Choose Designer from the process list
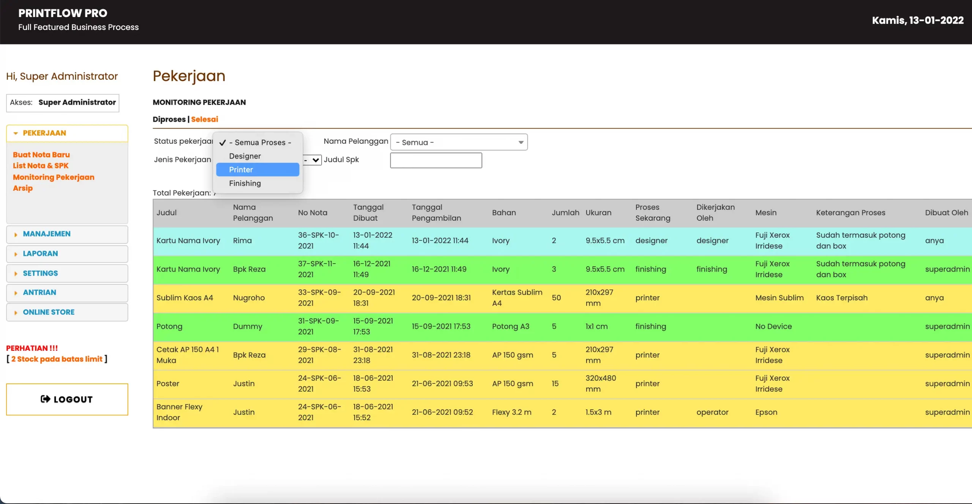The height and width of the screenshot is (504, 972). [257, 156]
